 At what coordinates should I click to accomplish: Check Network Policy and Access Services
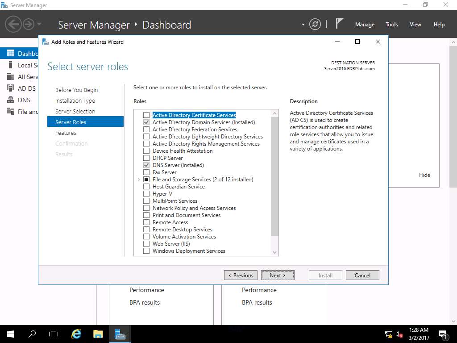[x=146, y=208]
